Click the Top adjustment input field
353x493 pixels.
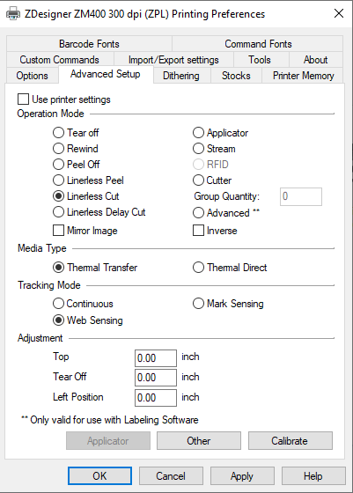156,358
